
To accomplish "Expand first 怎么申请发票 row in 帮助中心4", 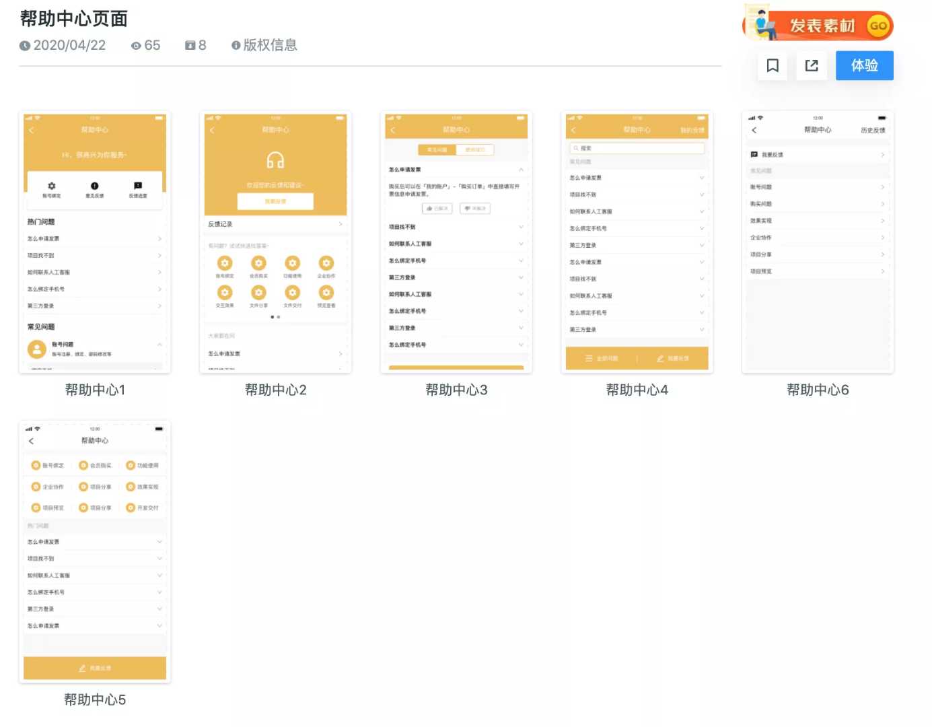I will click(x=701, y=178).
